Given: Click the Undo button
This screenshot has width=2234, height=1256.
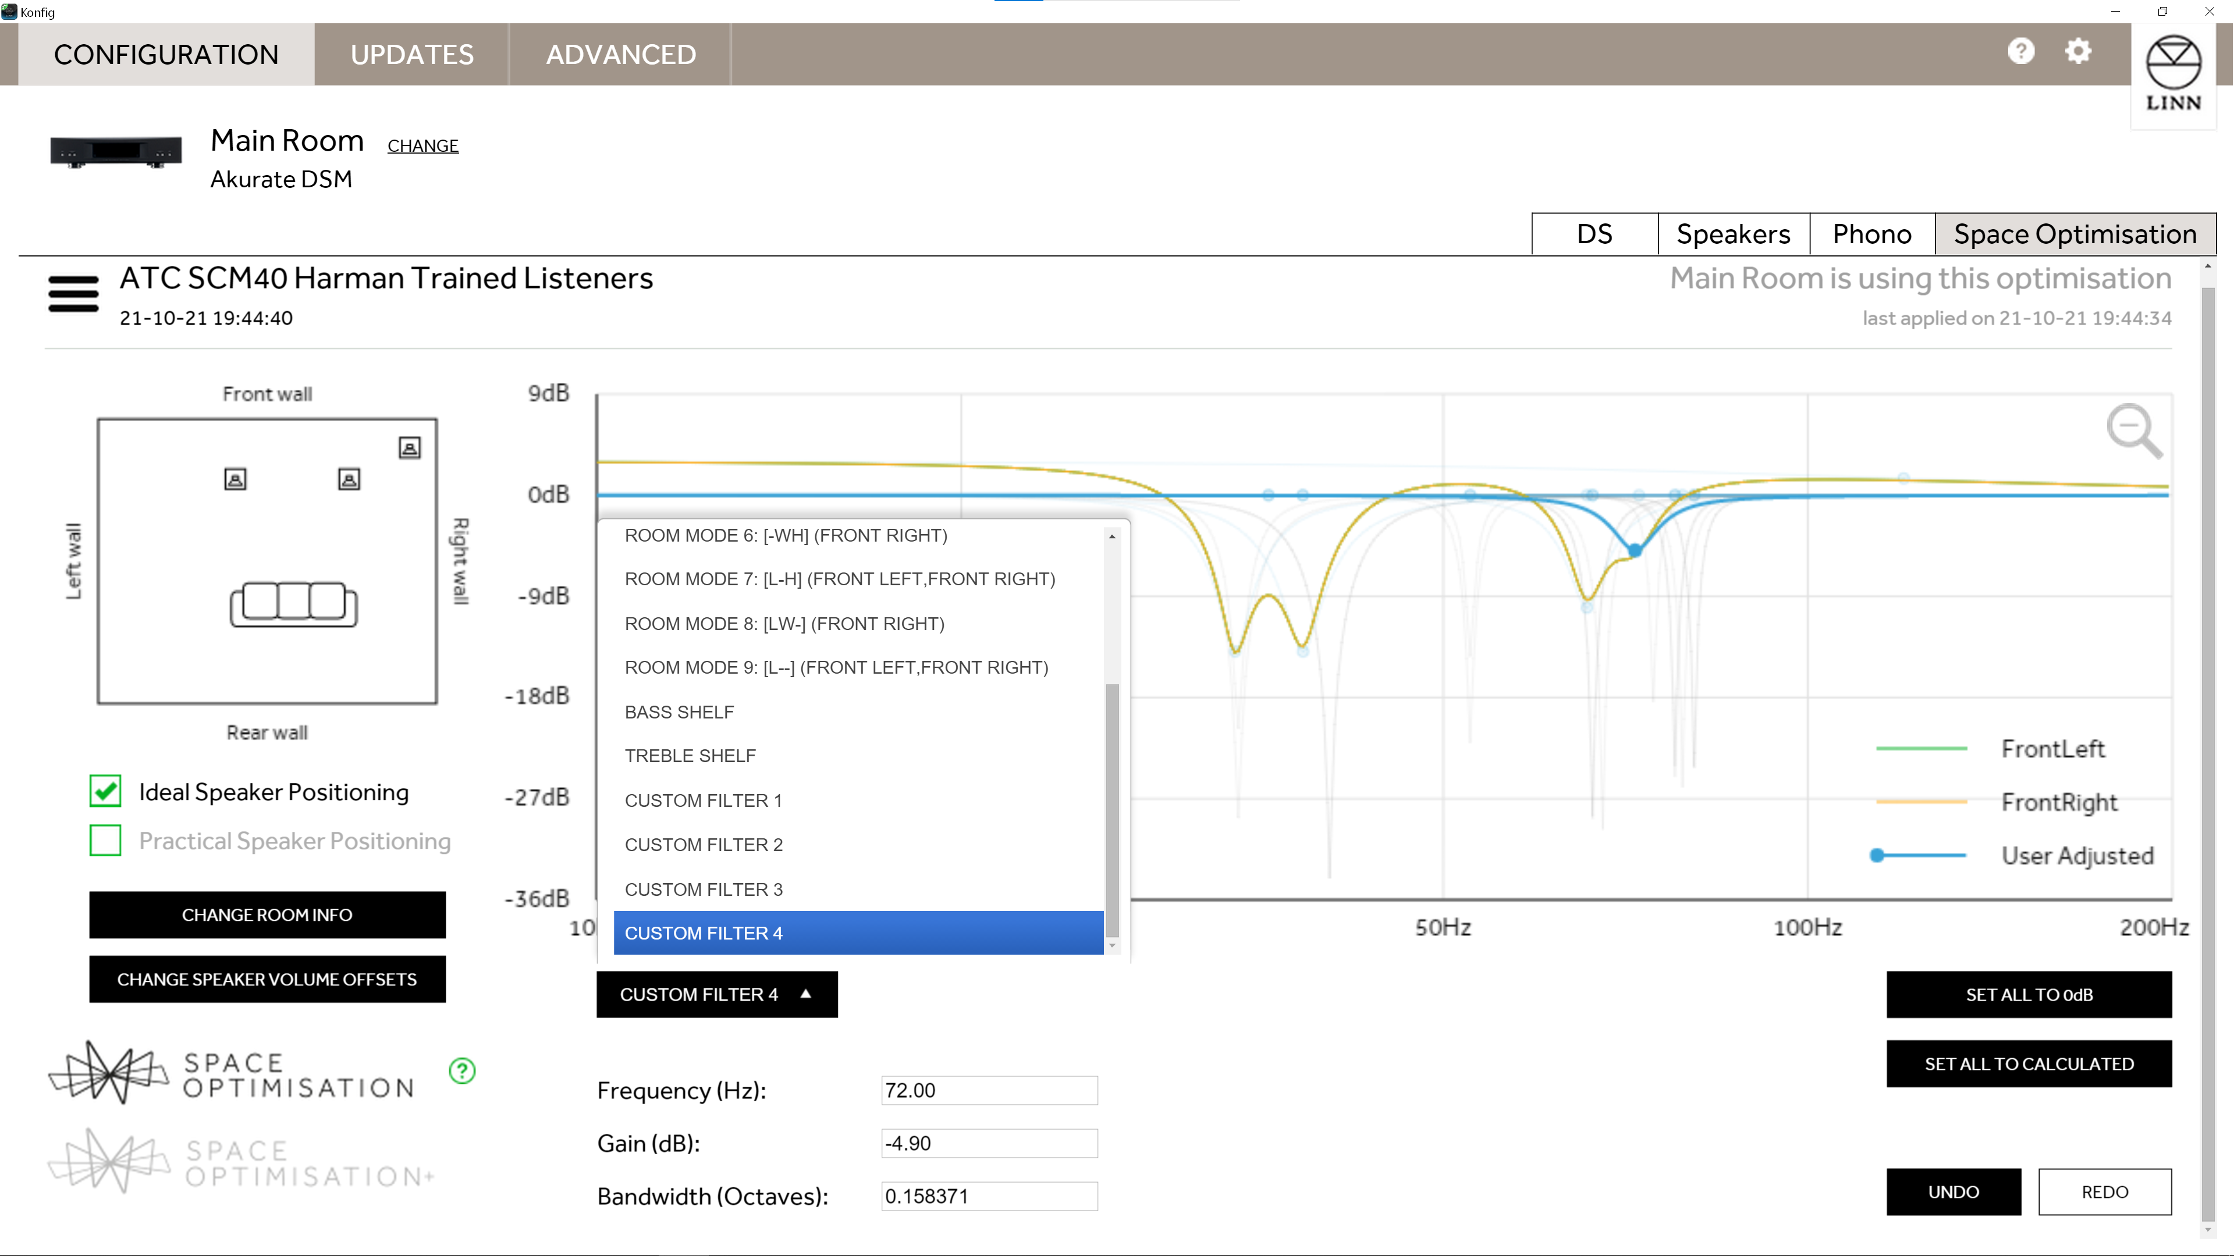Looking at the screenshot, I should [1953, 1192].
